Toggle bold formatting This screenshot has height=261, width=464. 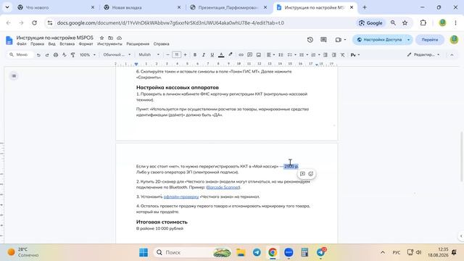[195, 55]
